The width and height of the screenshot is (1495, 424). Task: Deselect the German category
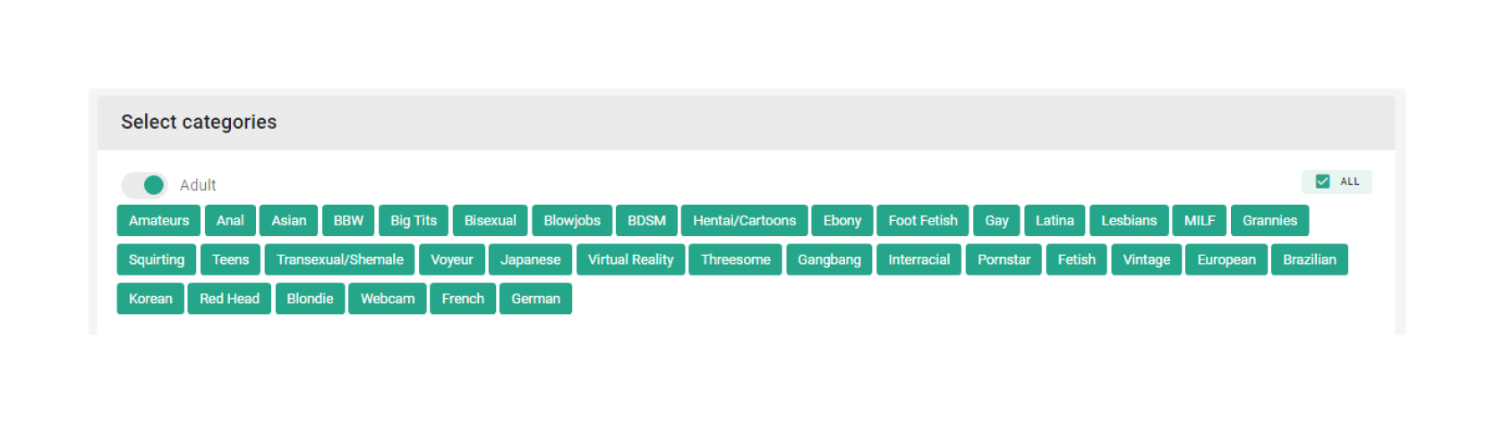click(x=535, y=299)
